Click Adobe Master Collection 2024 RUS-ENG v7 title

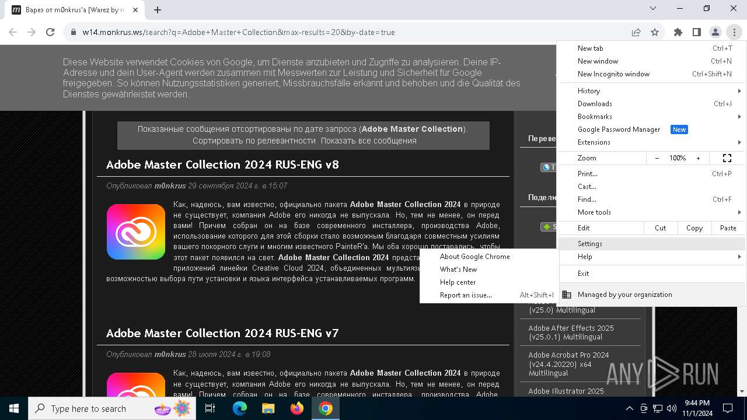pyautogui.click(x=222, y=333)
